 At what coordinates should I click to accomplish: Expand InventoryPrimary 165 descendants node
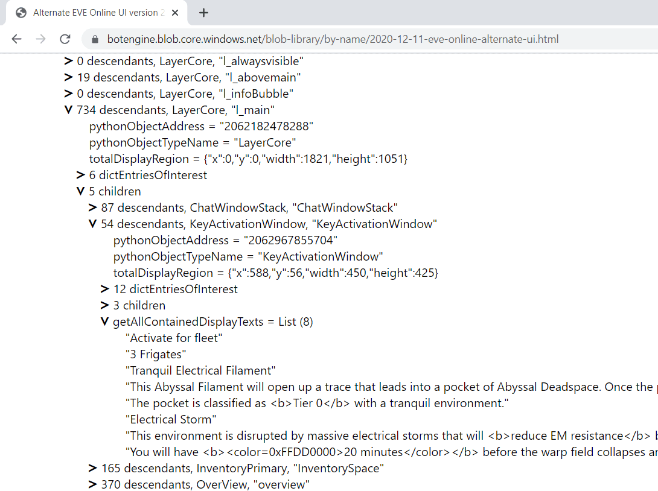click(x=93, y=468)
